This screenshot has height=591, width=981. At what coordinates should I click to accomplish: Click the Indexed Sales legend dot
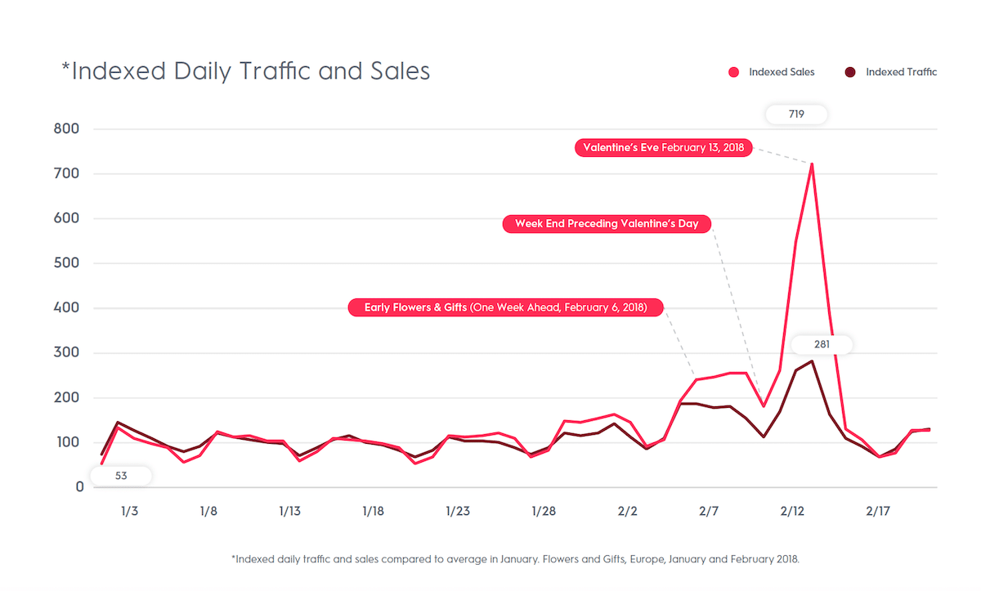point(733,72)
